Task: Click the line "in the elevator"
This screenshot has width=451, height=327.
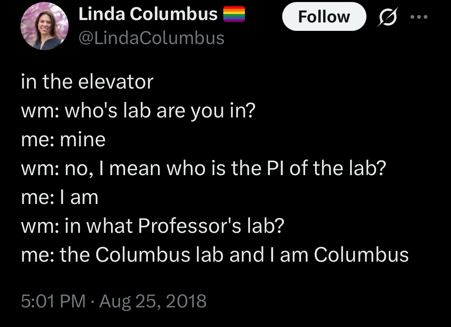Action: point(87,82)
